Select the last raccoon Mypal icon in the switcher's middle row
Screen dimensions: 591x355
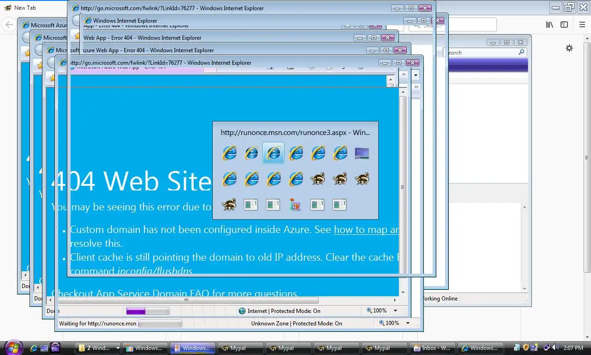(362, 178)
